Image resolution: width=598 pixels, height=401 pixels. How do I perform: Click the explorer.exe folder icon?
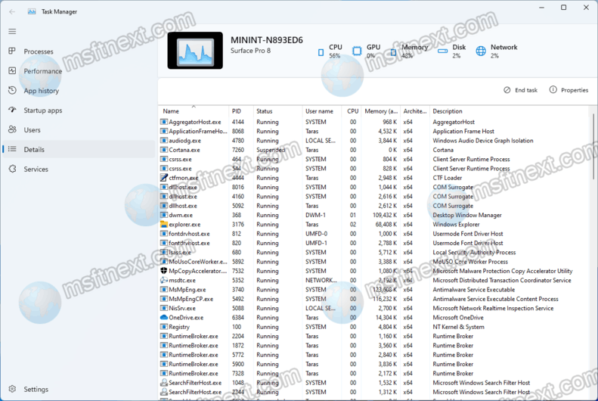[x=163, y=225]
